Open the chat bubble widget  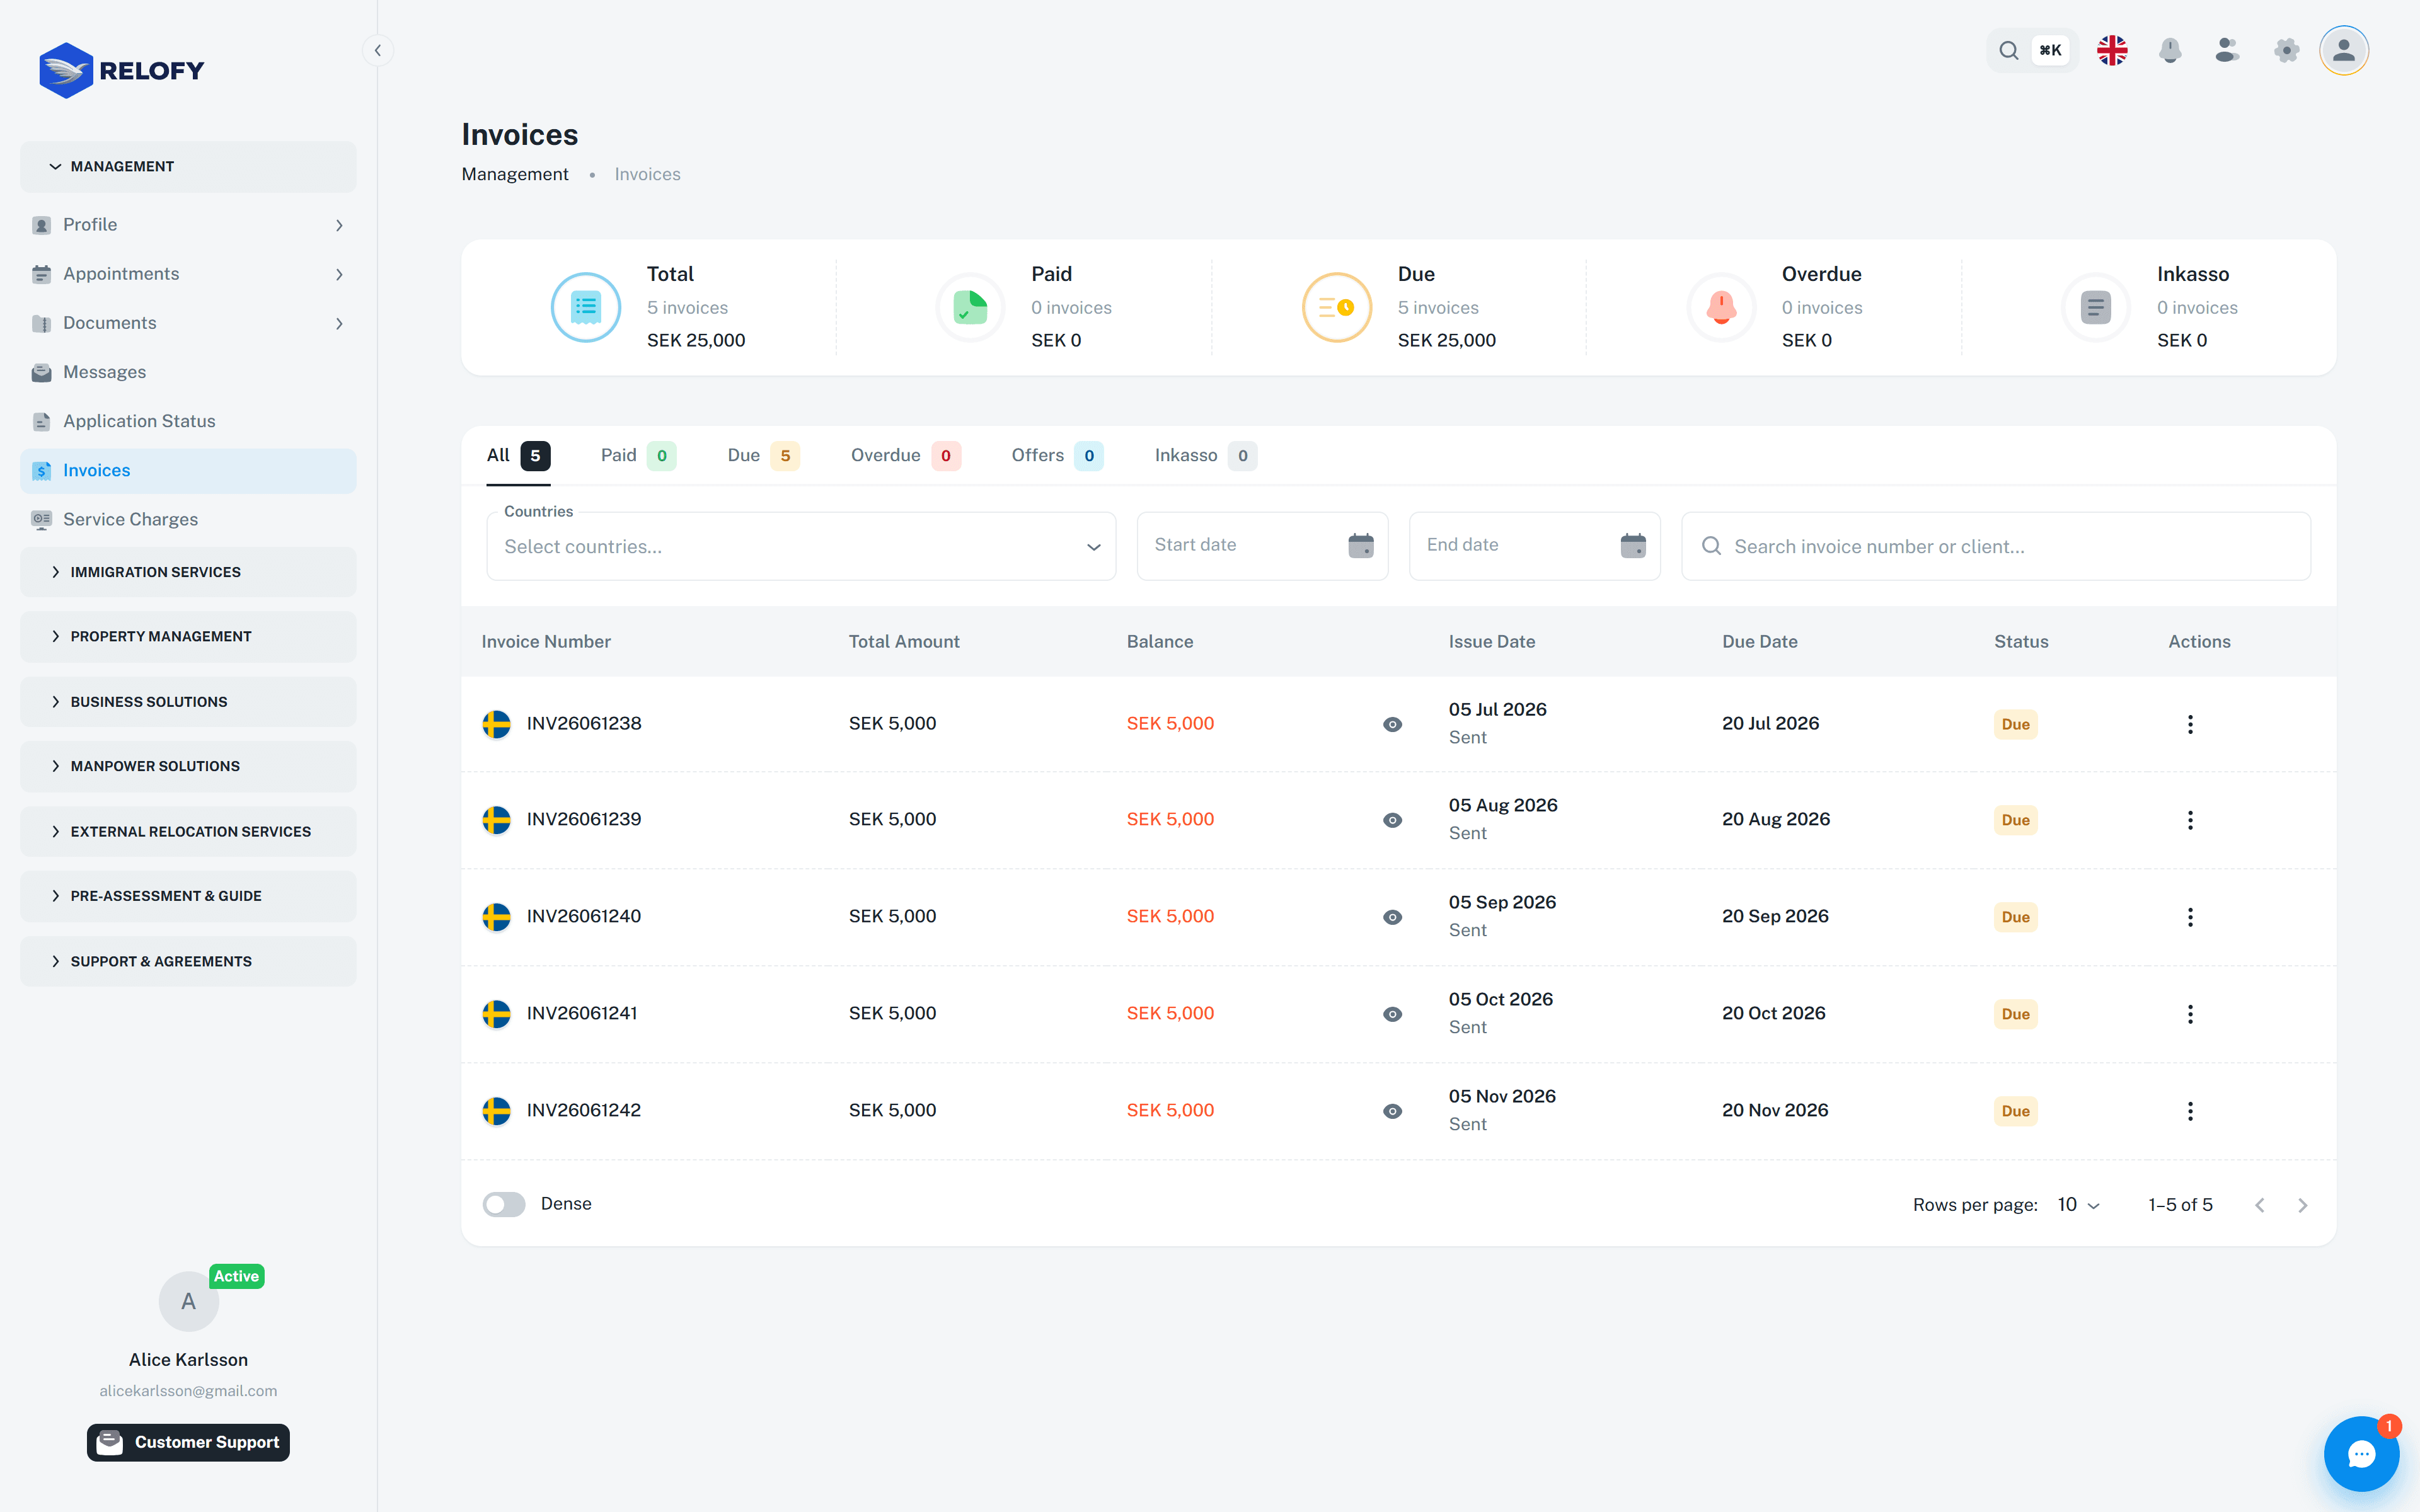(2361, 1453)
